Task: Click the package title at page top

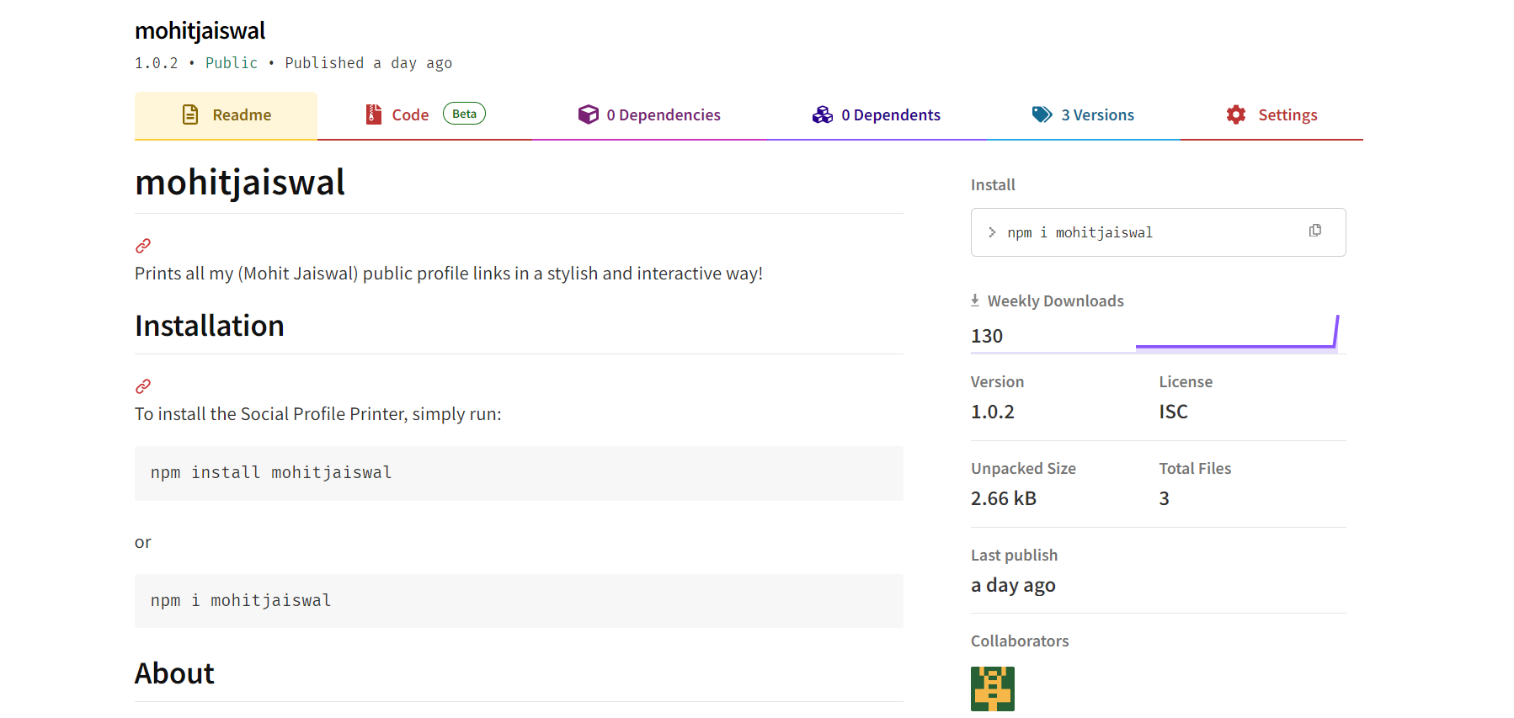Action: [x=200, y=30]
